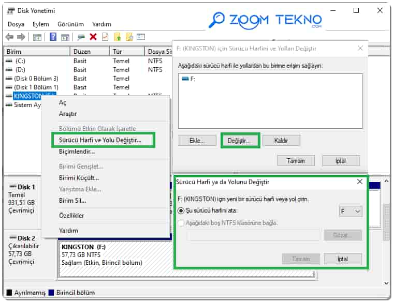
Task: Select the 'F:' entry in the list box
Action: coord(188,79)
